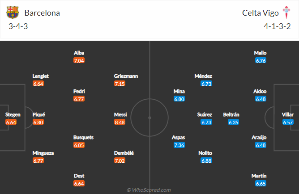Select Messi's 8.48 rating badge
Screen dimensions: 299x194
pos(120,122)
